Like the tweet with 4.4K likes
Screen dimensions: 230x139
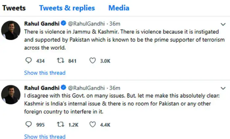tap(93, 125)
